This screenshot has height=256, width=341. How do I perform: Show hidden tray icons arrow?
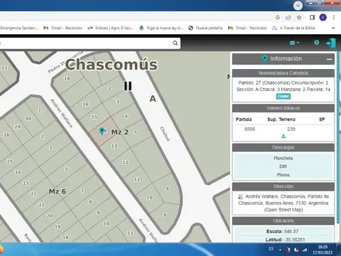click(280, 250)
